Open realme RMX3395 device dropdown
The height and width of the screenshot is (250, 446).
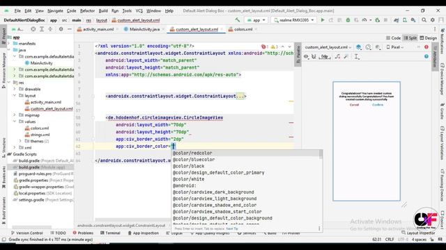(x=293, y=20)
